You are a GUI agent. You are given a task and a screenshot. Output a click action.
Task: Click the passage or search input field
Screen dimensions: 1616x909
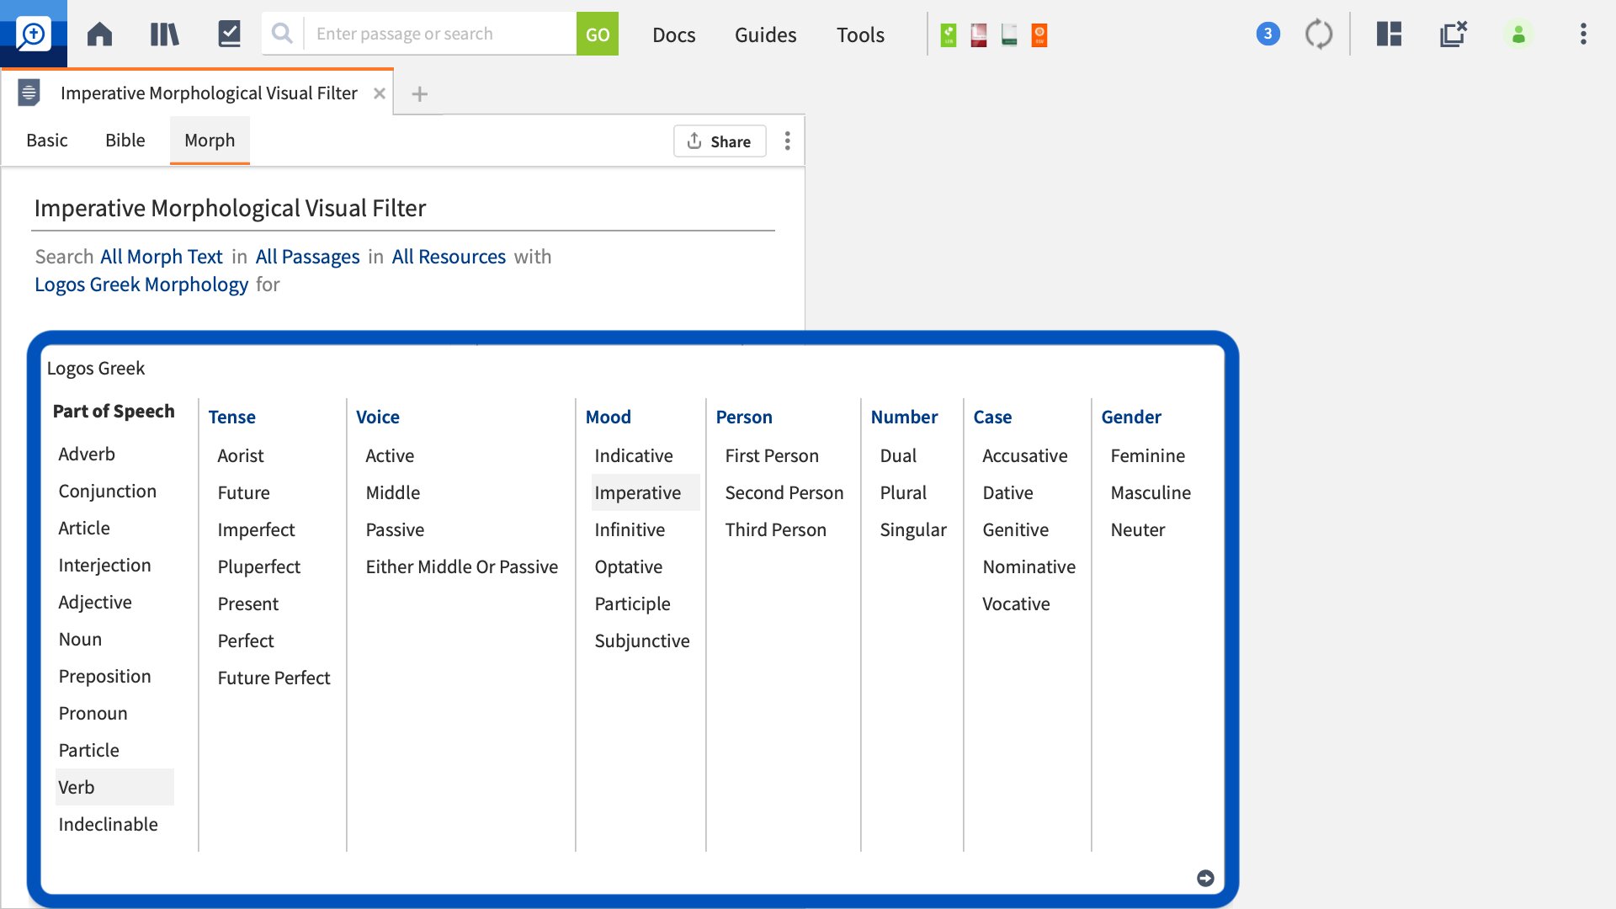tap(439, 34)
